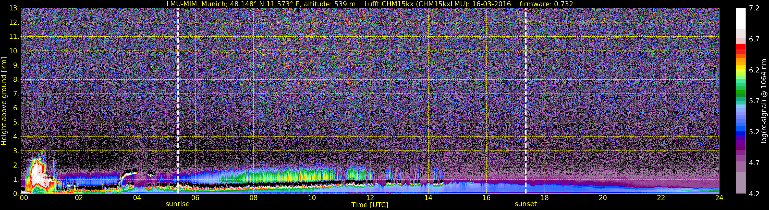Click the time axis tick label 12
769x210 pixels.
click(370, 198)
